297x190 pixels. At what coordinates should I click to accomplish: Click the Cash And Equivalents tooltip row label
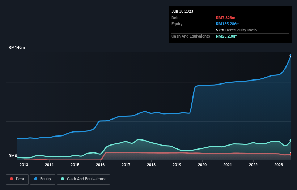coord(191,36)
